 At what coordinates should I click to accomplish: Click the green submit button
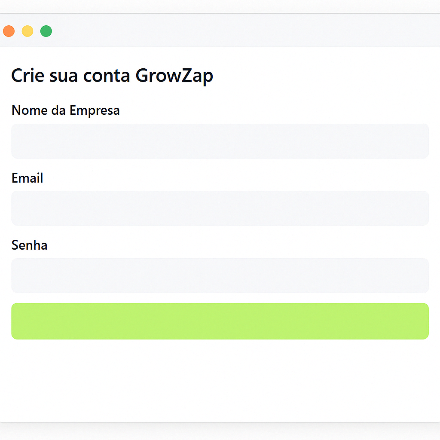coord(220,321)
